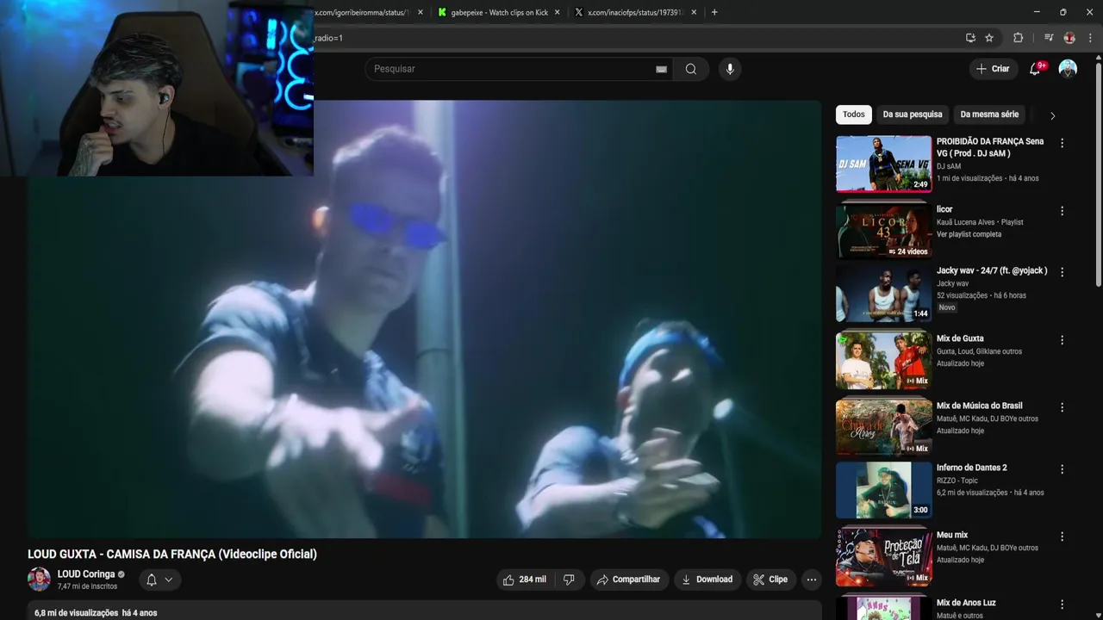
Task: Open options for Mix de Música do Brasil
Action: click(x=1062, y=407)
